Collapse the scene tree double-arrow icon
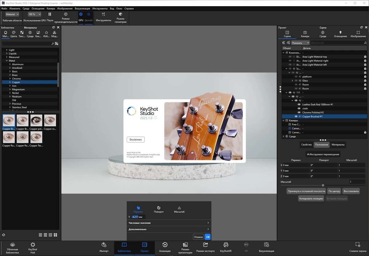Screen dimensions: 369x256 (284, 43)
